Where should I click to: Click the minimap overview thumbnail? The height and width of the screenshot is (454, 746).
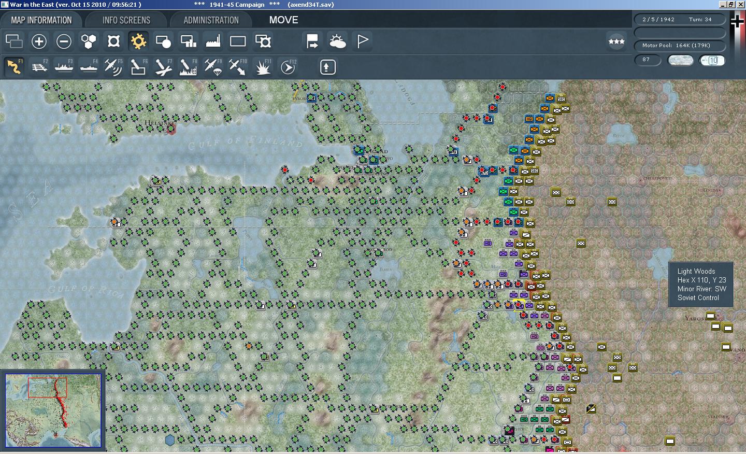(x=53, y=410)
